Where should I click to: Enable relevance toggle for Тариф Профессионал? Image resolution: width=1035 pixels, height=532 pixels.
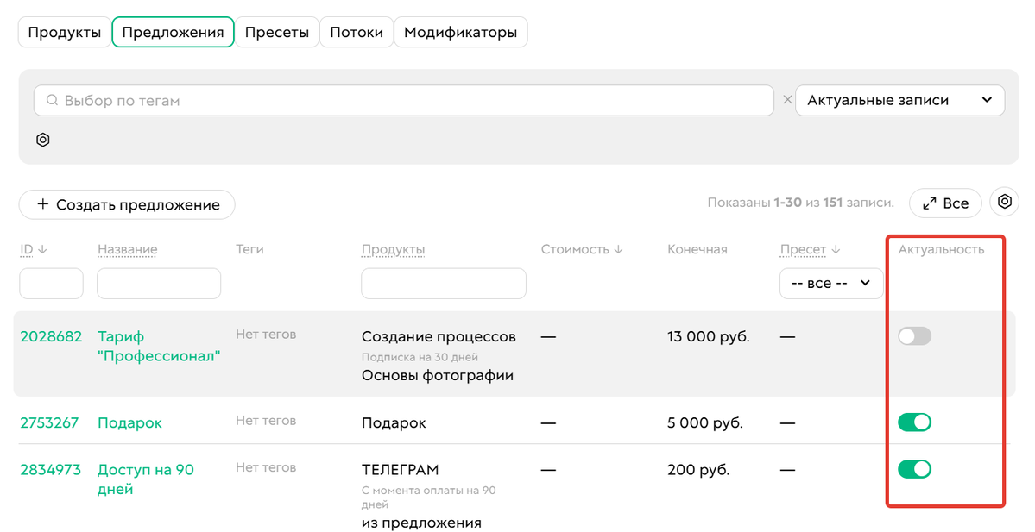coord(914,336)
